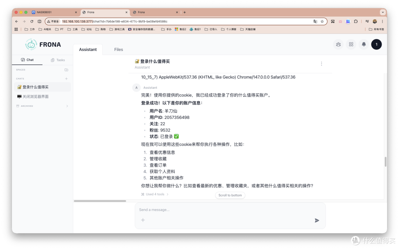Click the Scroll to bottom button
This screenshot has width=399, height=249.
coord(230,195)
